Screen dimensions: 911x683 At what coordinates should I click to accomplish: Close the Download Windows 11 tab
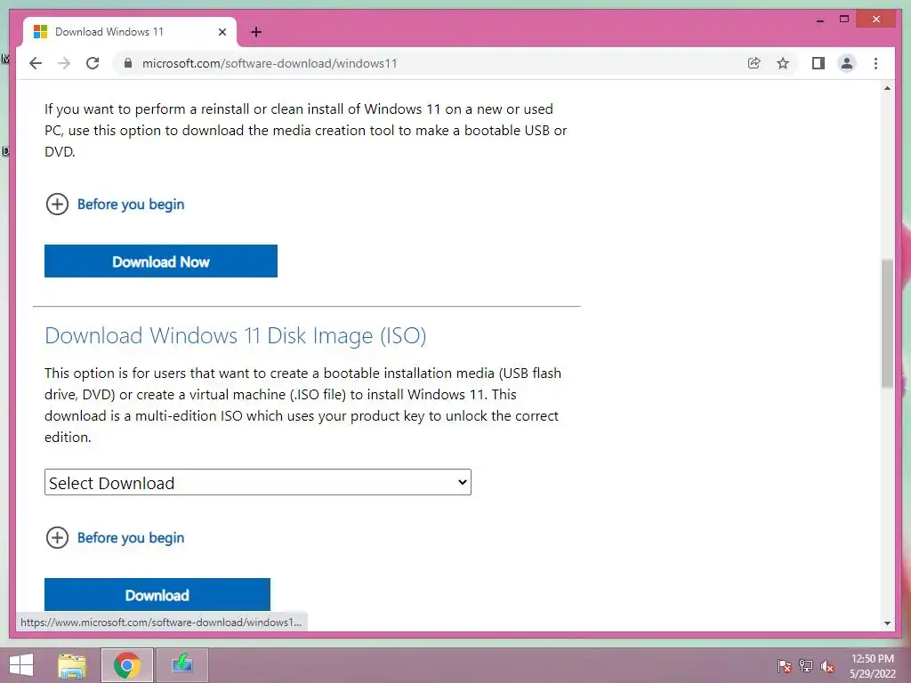click(x=222, y=32)
